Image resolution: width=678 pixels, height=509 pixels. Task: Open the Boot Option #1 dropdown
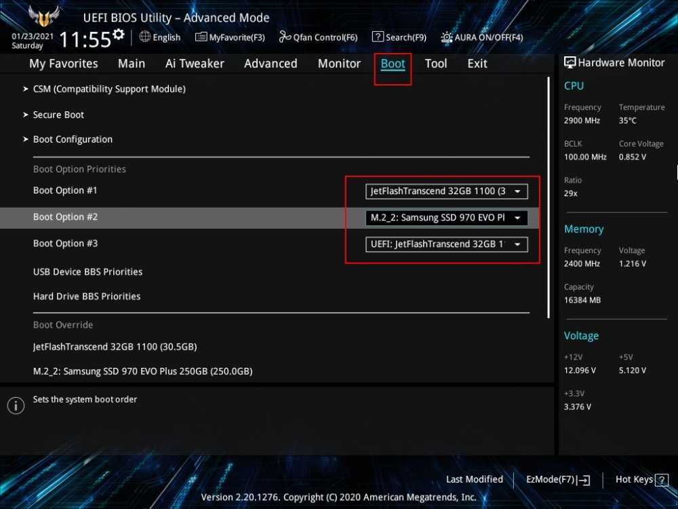pyautogui.click(x=446, y=191)
